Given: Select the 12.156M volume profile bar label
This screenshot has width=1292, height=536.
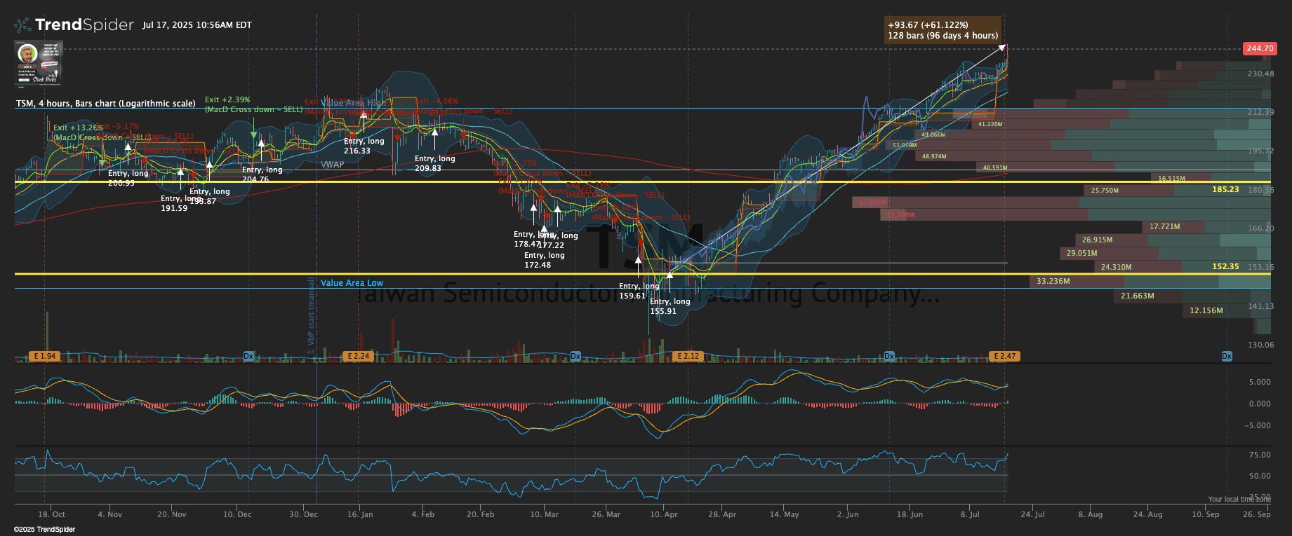Looking at the screenshot, I should 1206,310.
